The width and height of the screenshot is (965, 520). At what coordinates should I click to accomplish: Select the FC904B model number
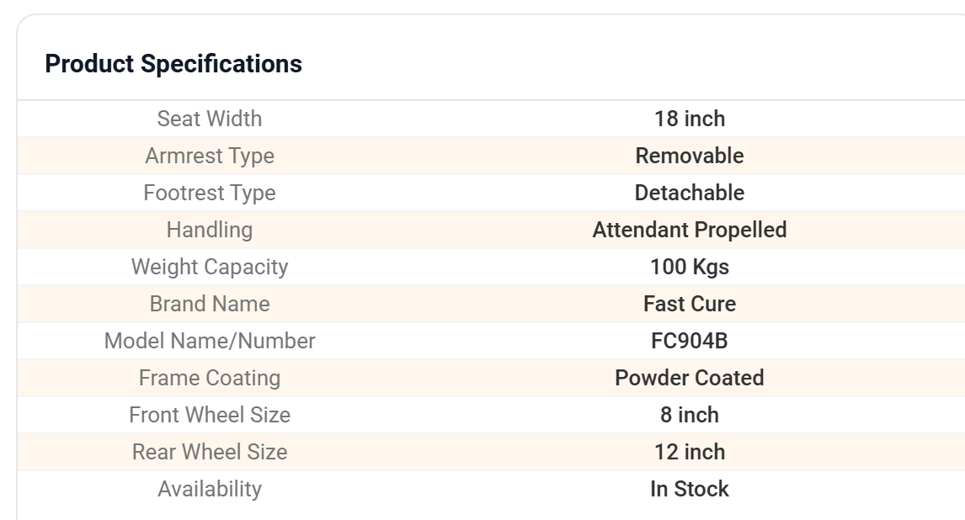click(690, 341)
